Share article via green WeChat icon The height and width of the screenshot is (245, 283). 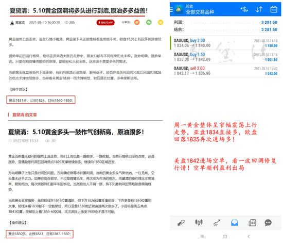(149, 22)
